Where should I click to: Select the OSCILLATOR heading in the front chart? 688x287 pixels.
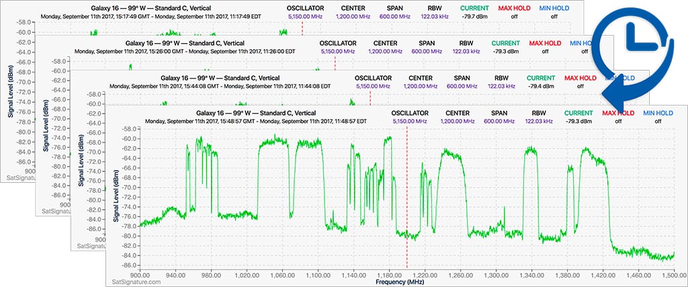[410, 113]
